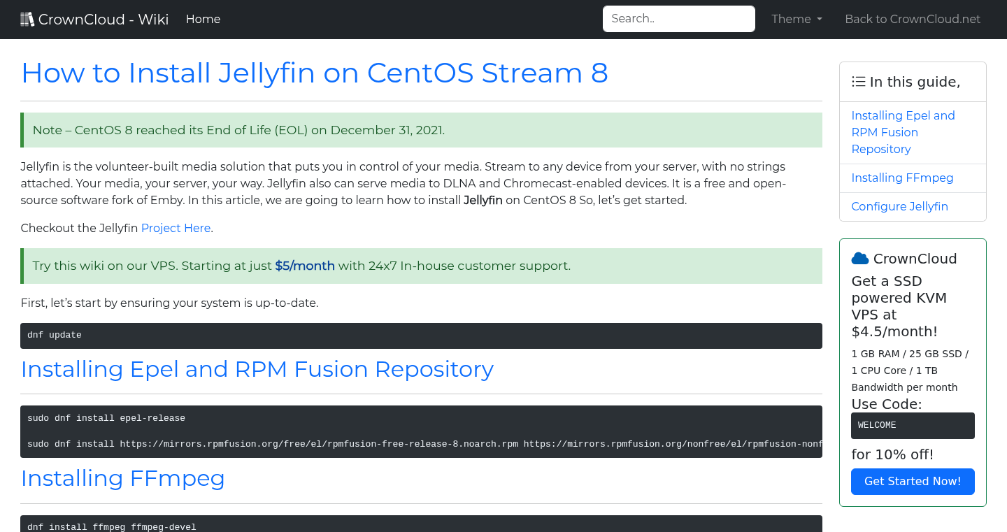This screenshot has height=532, width=1007.
Task: Click the for 10% off! text
Action: [x=892, y=454]
